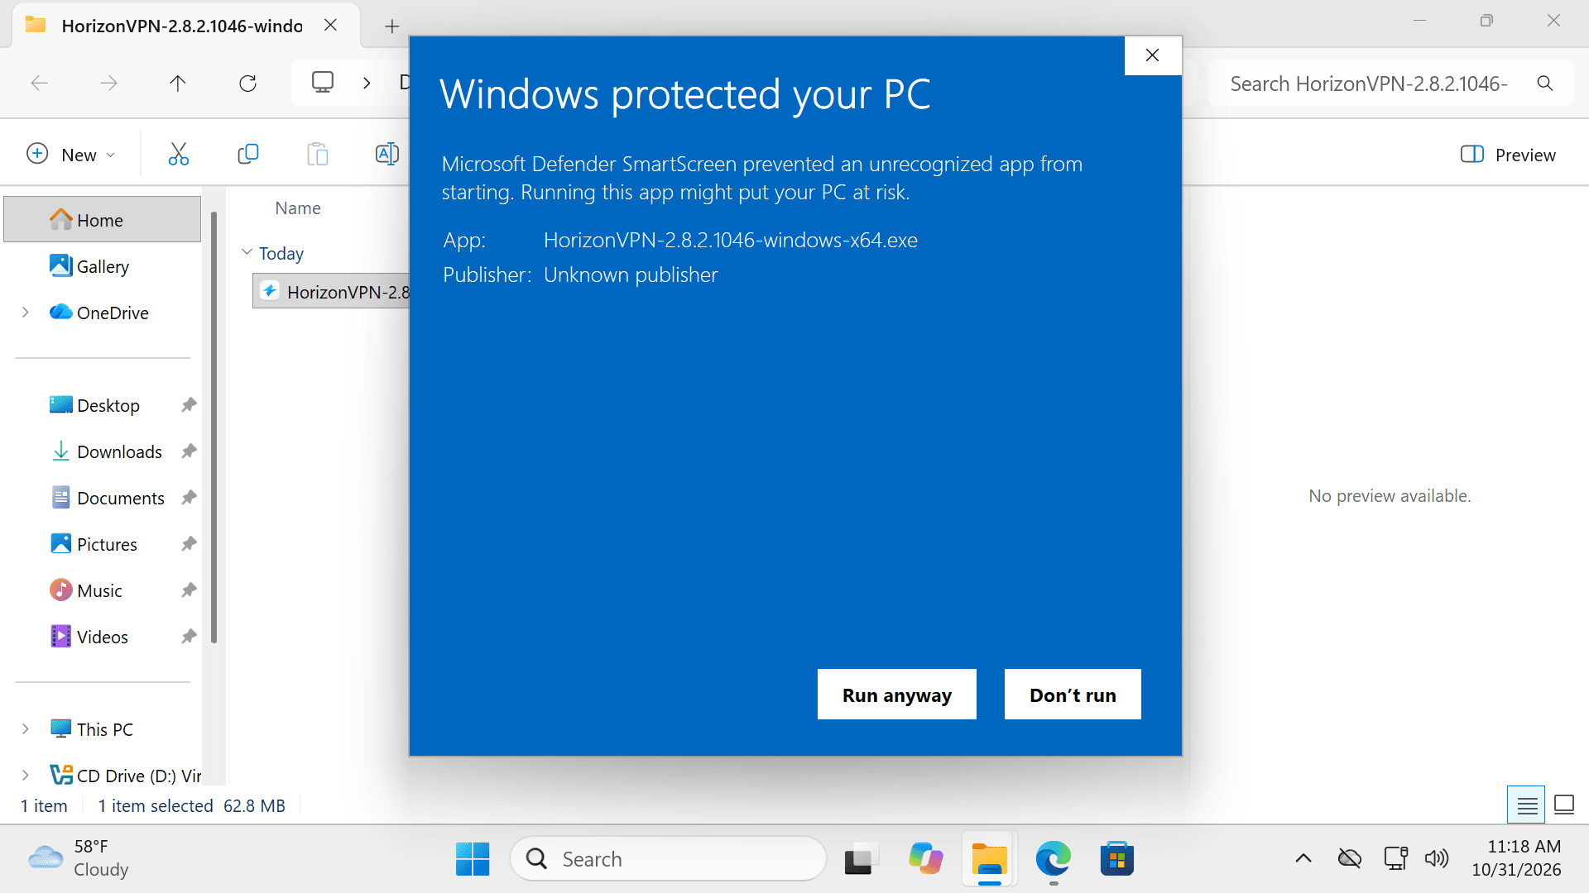Image resolution: width=1589 pixels, height=893 pixels.
Task: Open the New dropdown menu
Action: point(71,155)
